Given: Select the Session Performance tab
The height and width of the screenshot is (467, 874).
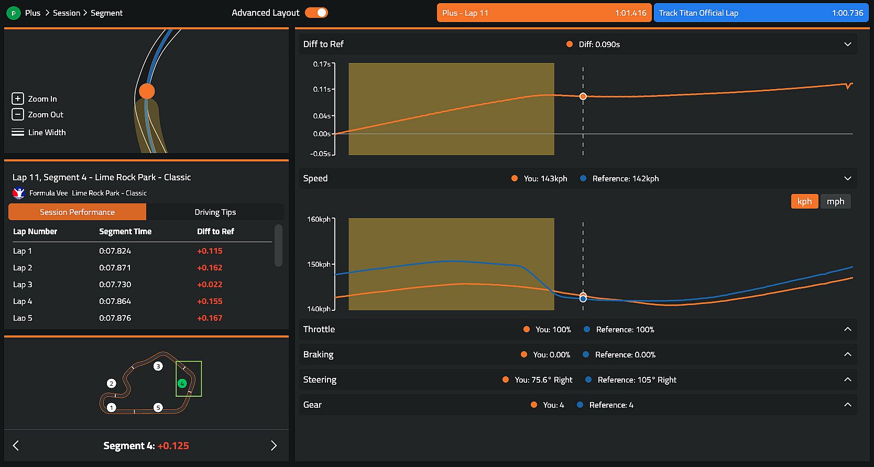Looking at the screenshot, I should [77, 212].
